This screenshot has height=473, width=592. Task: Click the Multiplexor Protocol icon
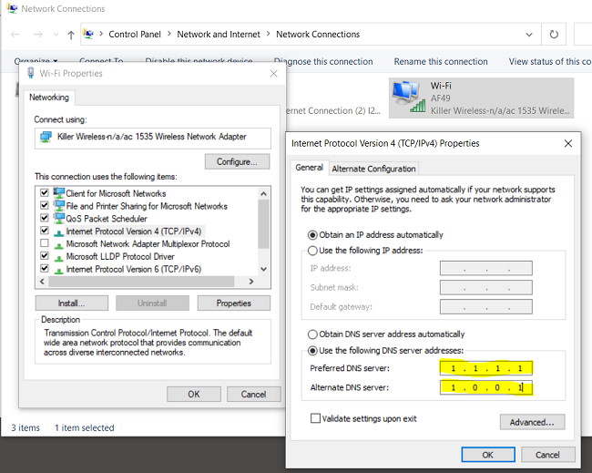point(58,245)
